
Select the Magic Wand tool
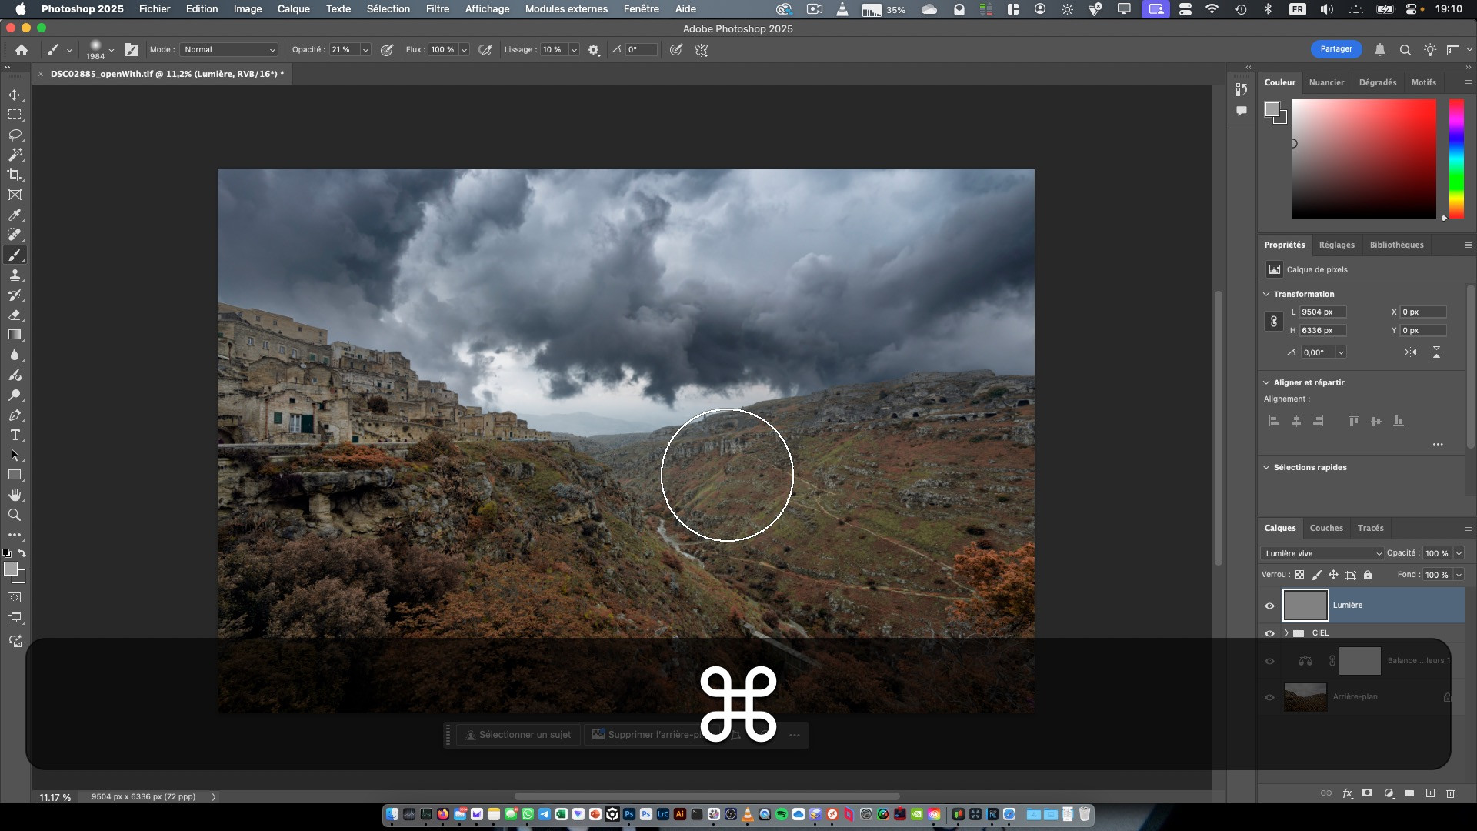tap(15, 155)
